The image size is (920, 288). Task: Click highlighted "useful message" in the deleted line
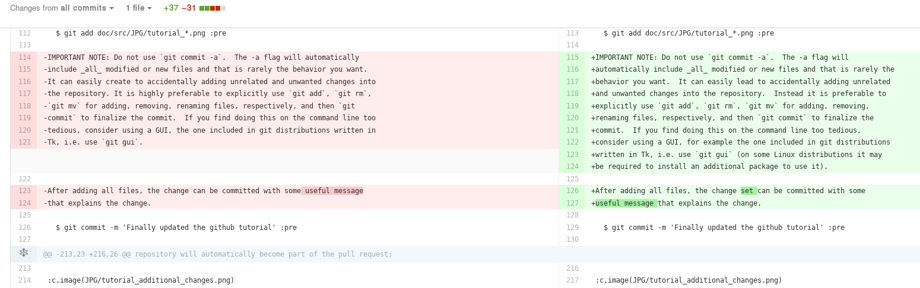332,191
